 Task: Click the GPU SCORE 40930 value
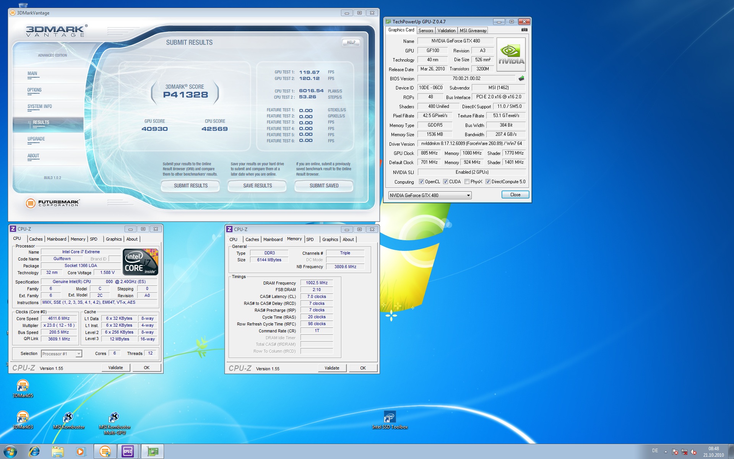(x=154, y=129)
